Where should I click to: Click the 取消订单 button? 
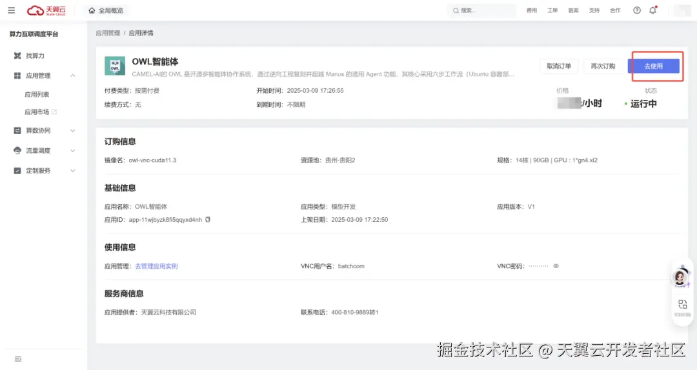pos(559,66)
